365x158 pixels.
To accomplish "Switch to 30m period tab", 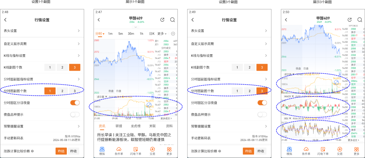I will tap(131, 34).
